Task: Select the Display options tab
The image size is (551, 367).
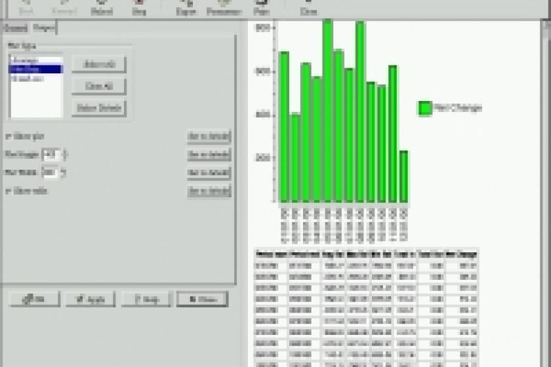Action: point(43,28)
